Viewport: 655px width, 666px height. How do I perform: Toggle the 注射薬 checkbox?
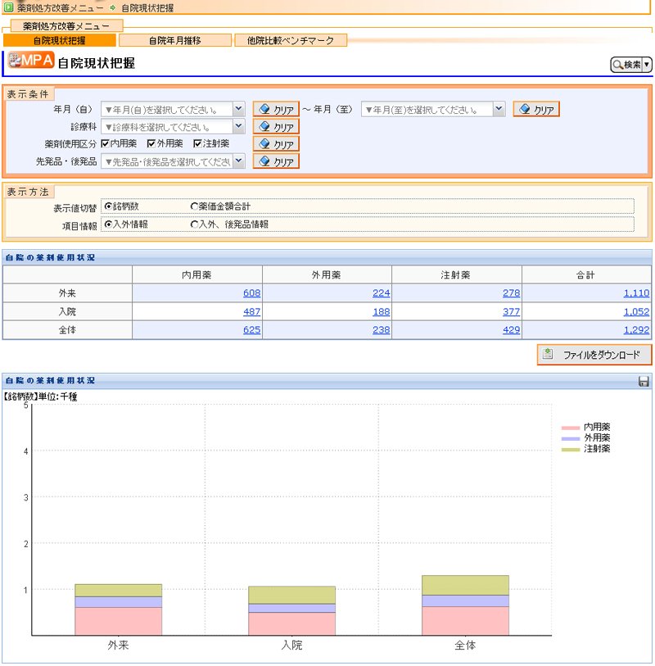197,143
